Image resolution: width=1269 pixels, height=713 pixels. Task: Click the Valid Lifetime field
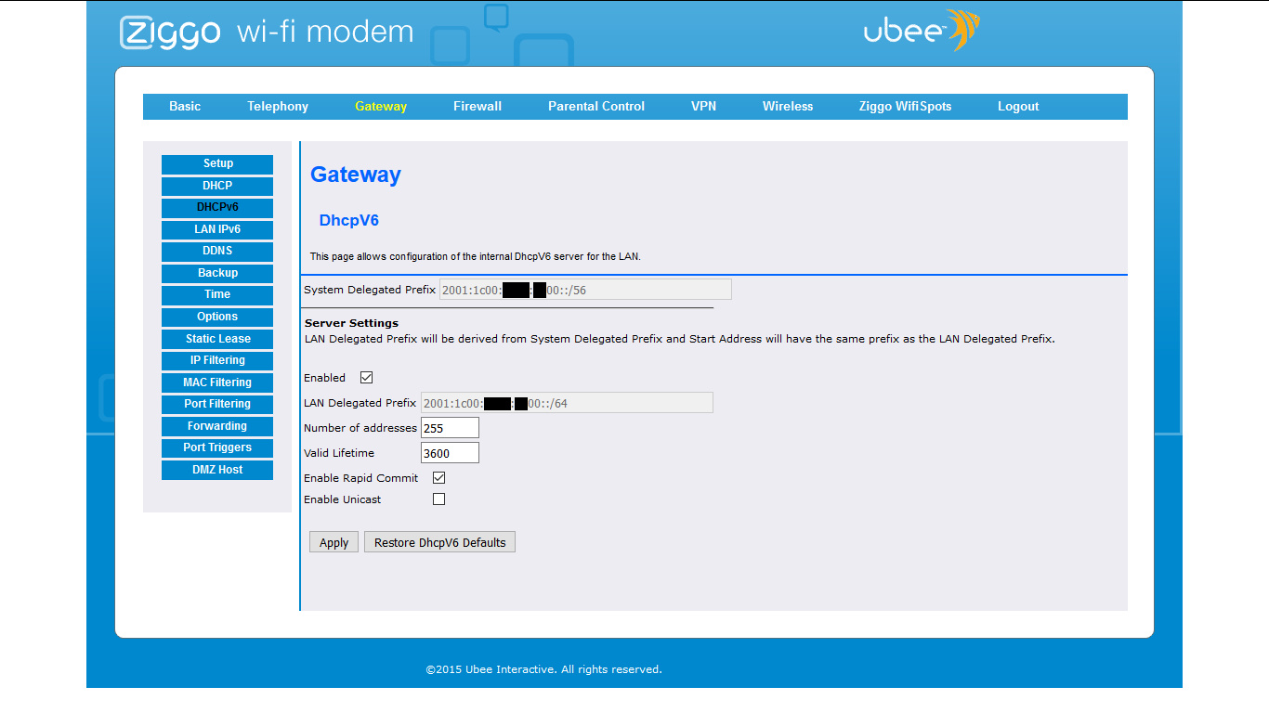(450, 453)
